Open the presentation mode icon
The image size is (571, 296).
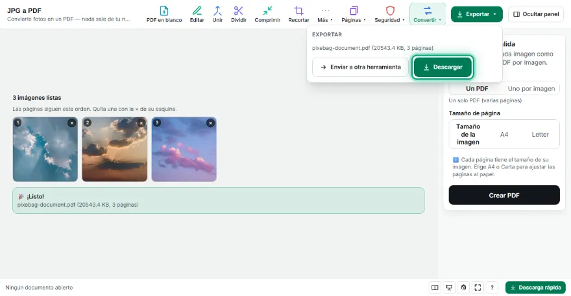[449, 288]
